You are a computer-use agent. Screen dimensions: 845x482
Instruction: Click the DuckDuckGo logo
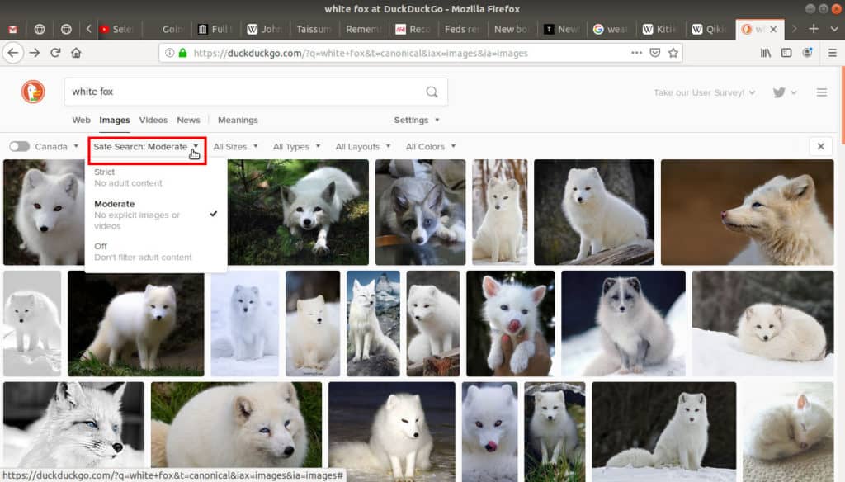(33, 92)
